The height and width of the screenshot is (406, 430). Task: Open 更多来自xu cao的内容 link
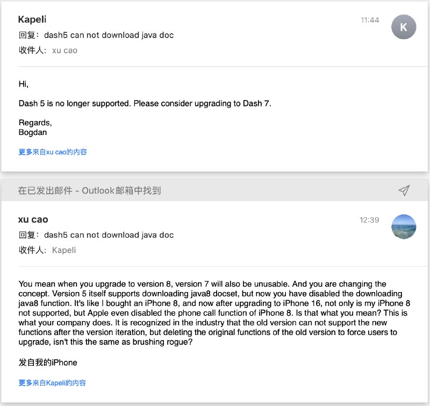pyautogui.click(x=53, y=152)
